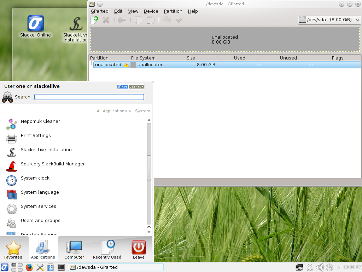Click the /dev/sda - GParted taskbar entry

(x=116, y=267)
